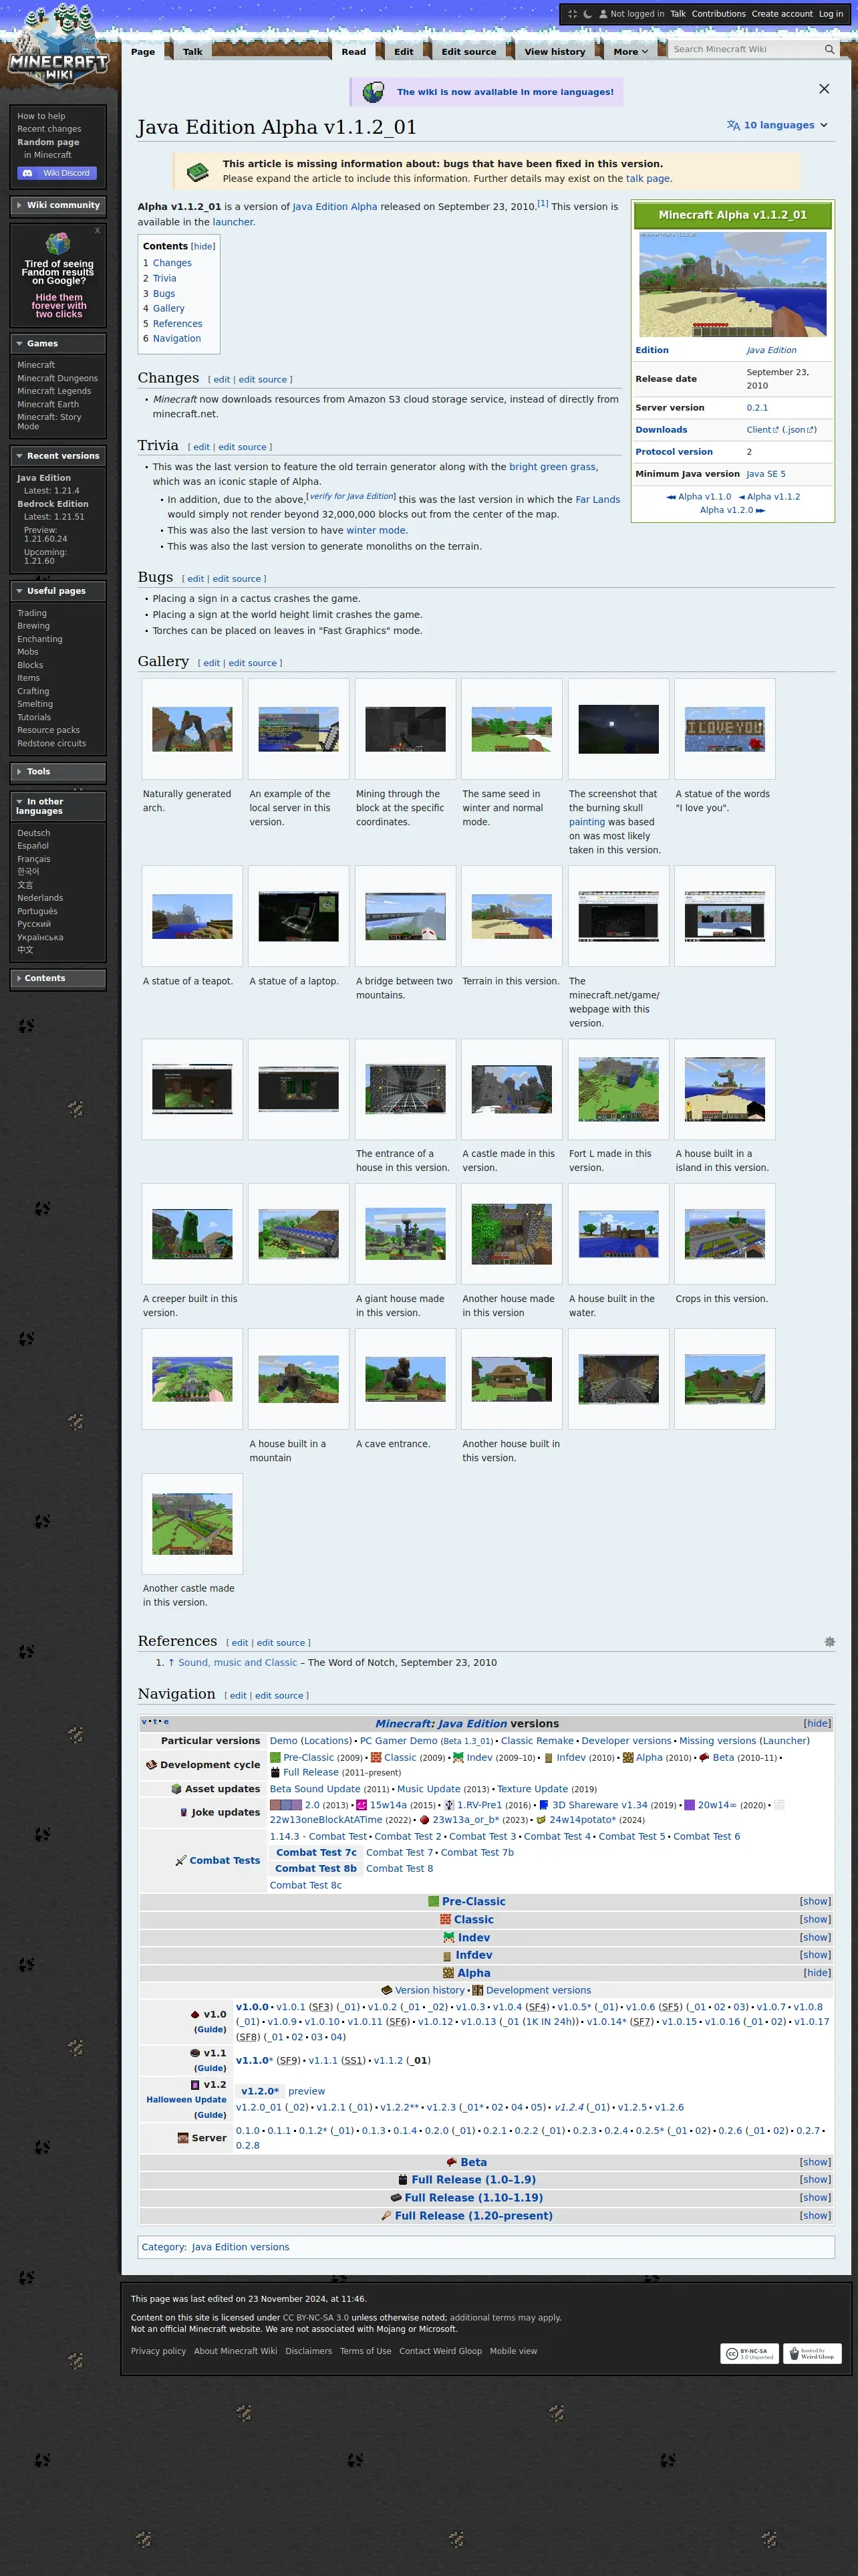Expand the sidebar Contents section
This screenshot has height=2576, width=858.
(58, 978)
